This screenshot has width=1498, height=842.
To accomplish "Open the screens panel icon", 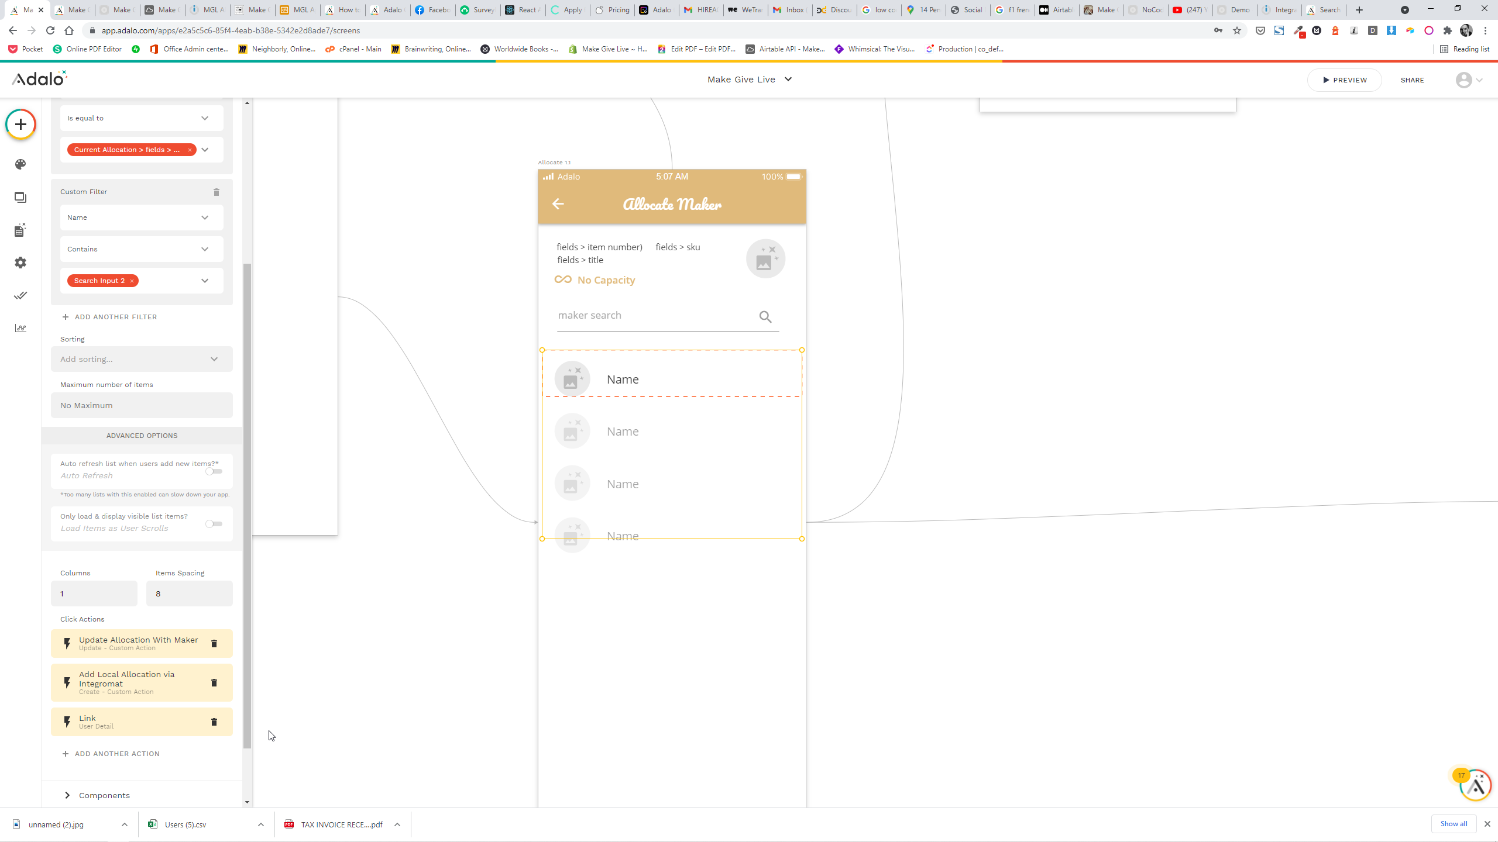I will [x=20, y=198].
